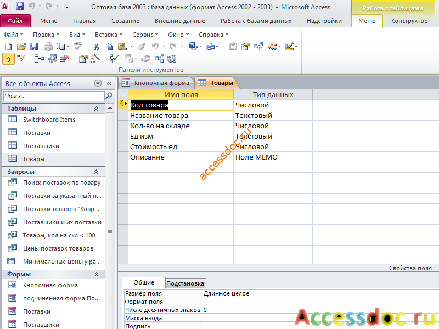Click the Copy icon in the toolbar
The image size is (439, 329).
(109, 47)
